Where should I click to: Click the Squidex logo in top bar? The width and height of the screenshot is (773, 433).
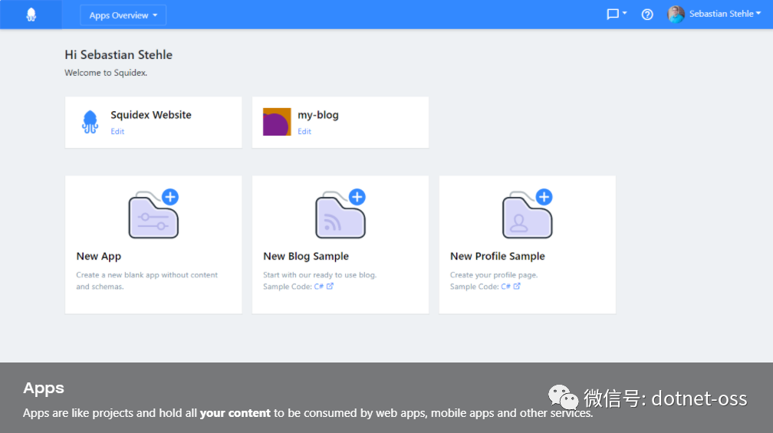point(31,15)
